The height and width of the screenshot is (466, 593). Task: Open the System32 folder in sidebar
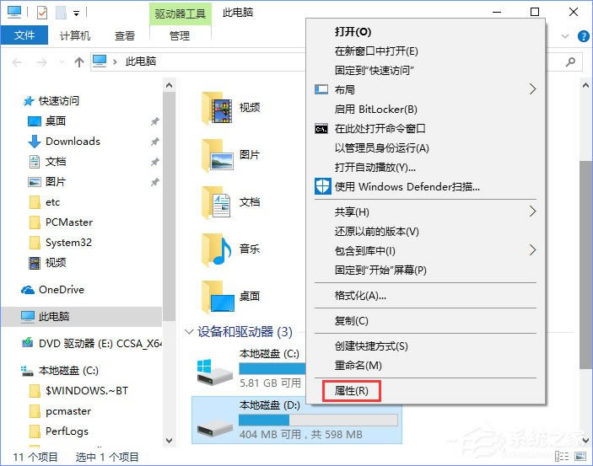pos(69,242)
